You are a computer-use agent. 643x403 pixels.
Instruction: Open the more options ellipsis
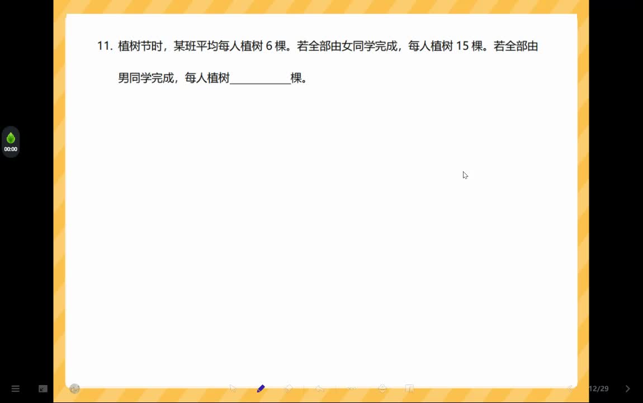(352, 388)
